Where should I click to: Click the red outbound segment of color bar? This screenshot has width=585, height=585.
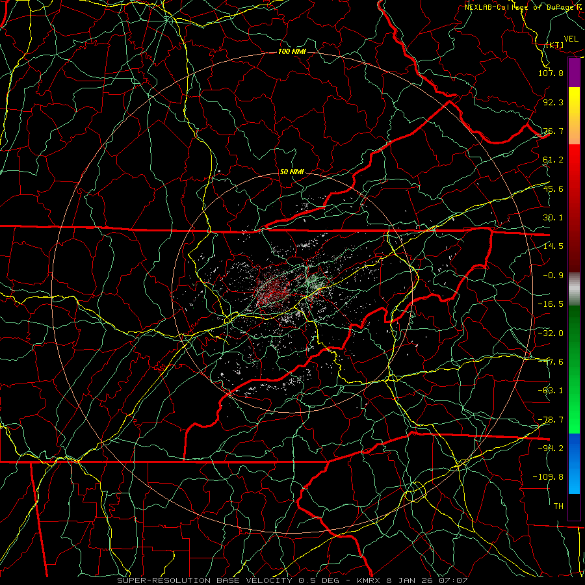click(574, 208)
